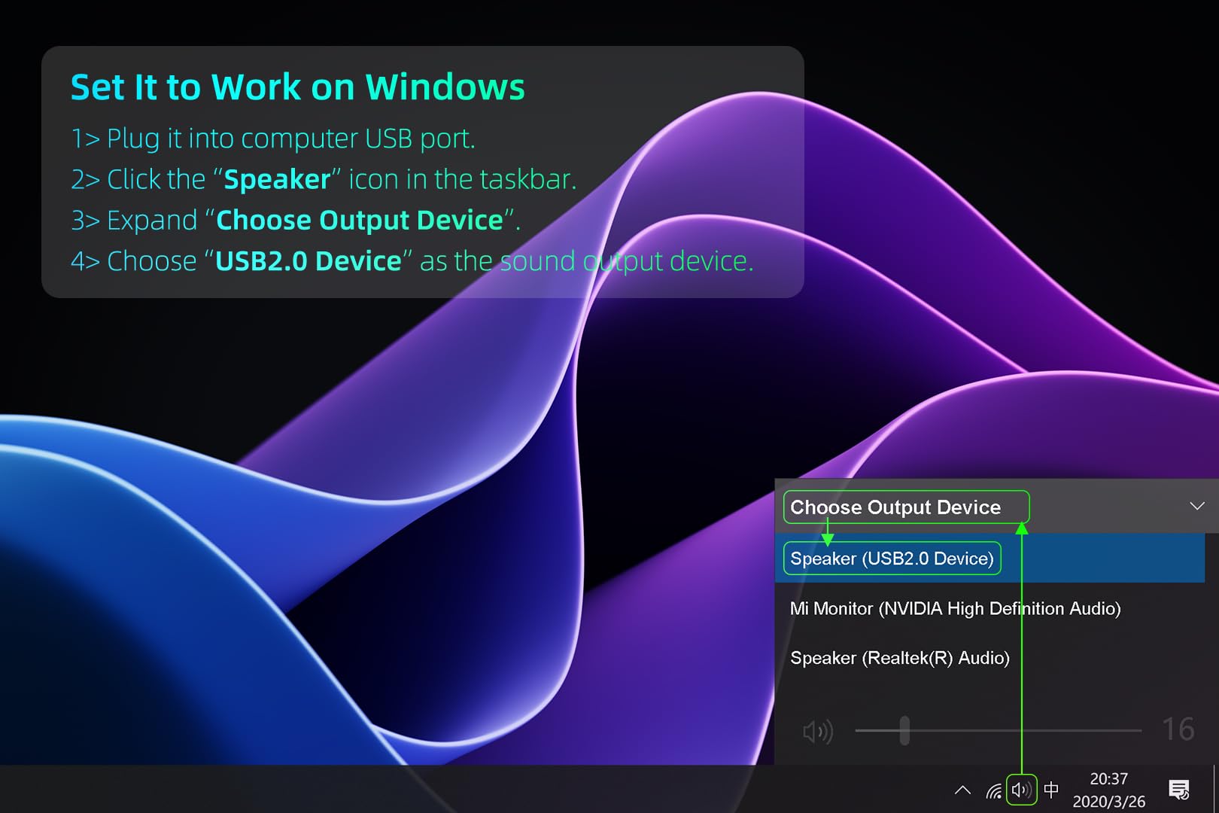The height and width of the screenshot is (813, 1219).
Task: Click the speaker icon in the taskbar
Action: tap(1021, 790)
